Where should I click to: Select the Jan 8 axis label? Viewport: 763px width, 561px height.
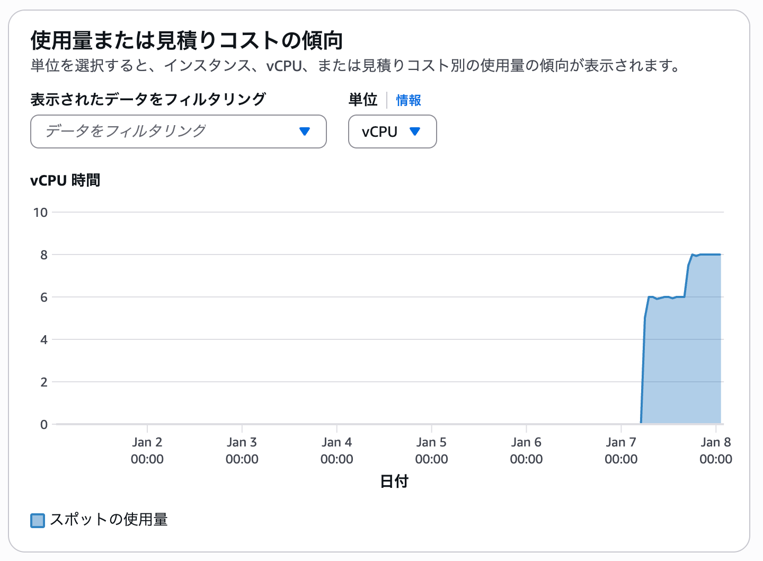pyautogui.click(x=716, y=450)
